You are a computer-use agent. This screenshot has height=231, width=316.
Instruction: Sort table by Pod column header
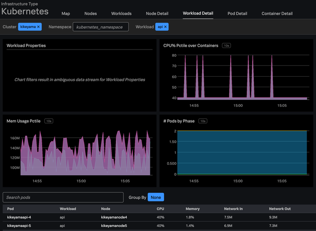tap(11, 208)
